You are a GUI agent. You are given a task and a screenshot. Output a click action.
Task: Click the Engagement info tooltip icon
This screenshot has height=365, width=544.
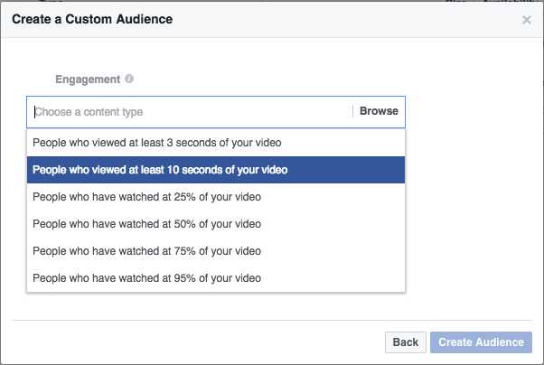tap(129, 79)
